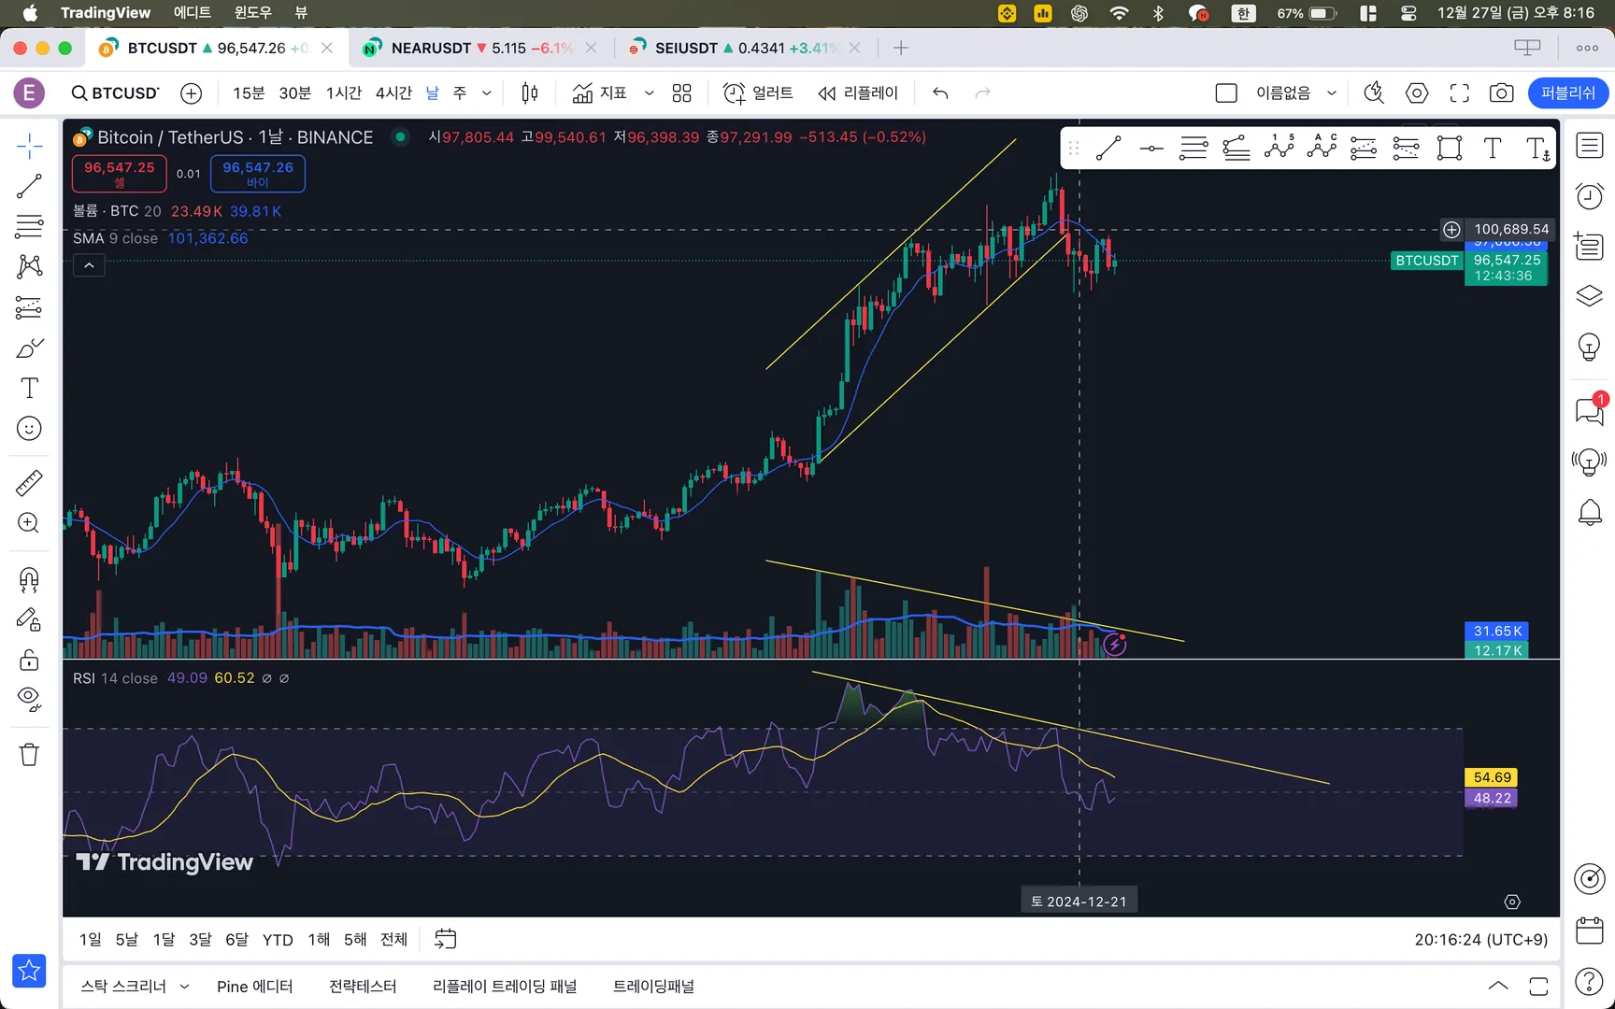1615x1009 pixels.
Task: Click the 20:16:24 (UTC+9) timezone selector
Action: click(1480, 940)
